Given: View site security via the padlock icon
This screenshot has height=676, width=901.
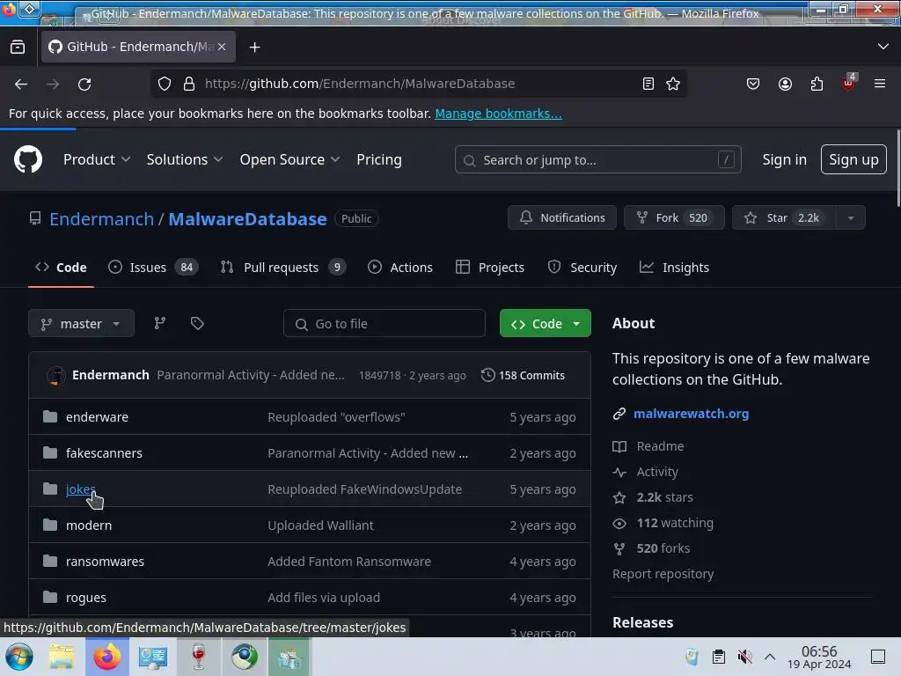Looking at the screenshot, I should pyautogui.click(x=189, y=84).
